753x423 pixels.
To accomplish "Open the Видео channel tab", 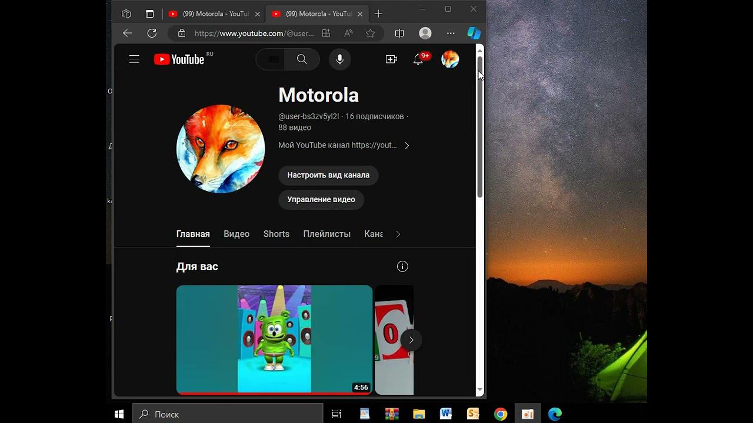I will pos(236,234).
